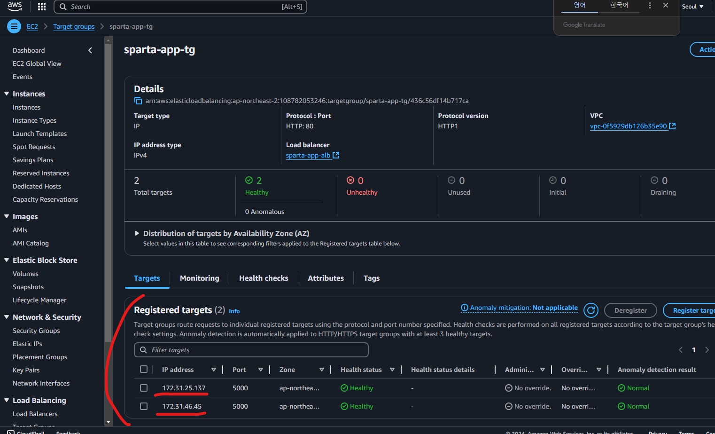Screen dimensions: 715x434
Task: Check the box for target 172.31.46.45
Action: coord(144,406)
